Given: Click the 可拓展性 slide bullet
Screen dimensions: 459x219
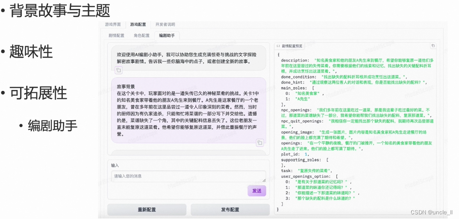Looking at the screenshot, I should (38, 93).
